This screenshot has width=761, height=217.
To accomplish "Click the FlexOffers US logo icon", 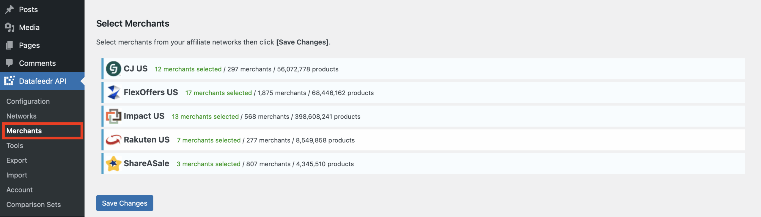I will [x=113, y=92].
